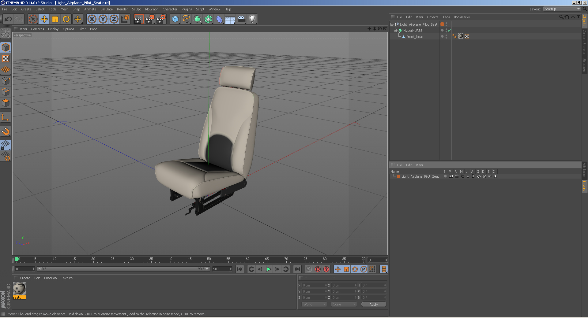Viewport: 588px width, 318px height.
Task: Add a HyperNURBS generator icon
Action: [x=197, y=19]
